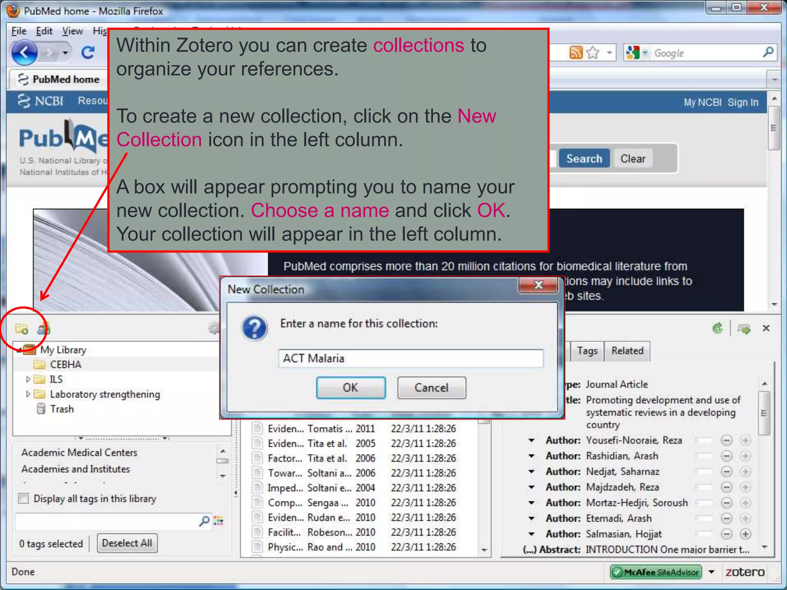Screen dimensions: 787x590
Task: Click the PubMed page vertical scrollbar thumb
Action: (774, 128)
